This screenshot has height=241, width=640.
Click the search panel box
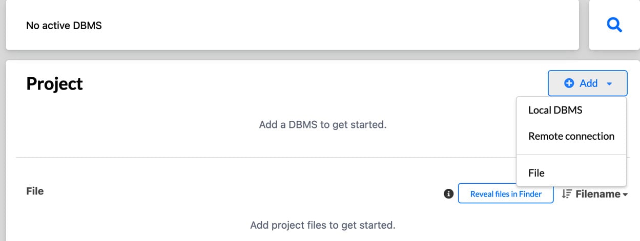coord(614,25)
